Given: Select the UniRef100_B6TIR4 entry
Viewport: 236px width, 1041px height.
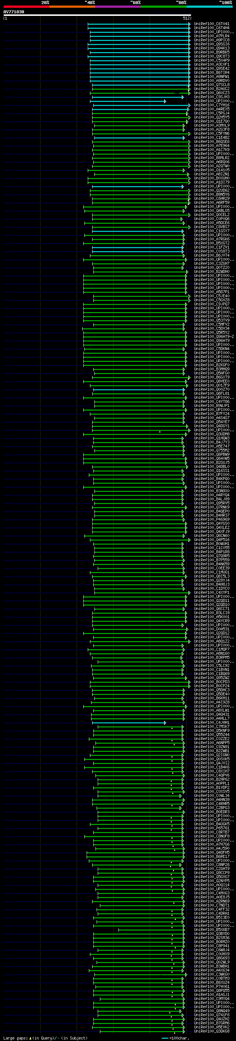Looking at the screenshot, I should pyautogui.click(x=212, y=72).
